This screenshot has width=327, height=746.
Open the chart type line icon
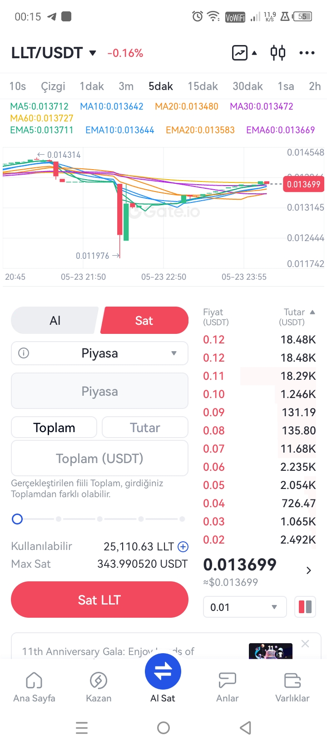pos(240,53)
